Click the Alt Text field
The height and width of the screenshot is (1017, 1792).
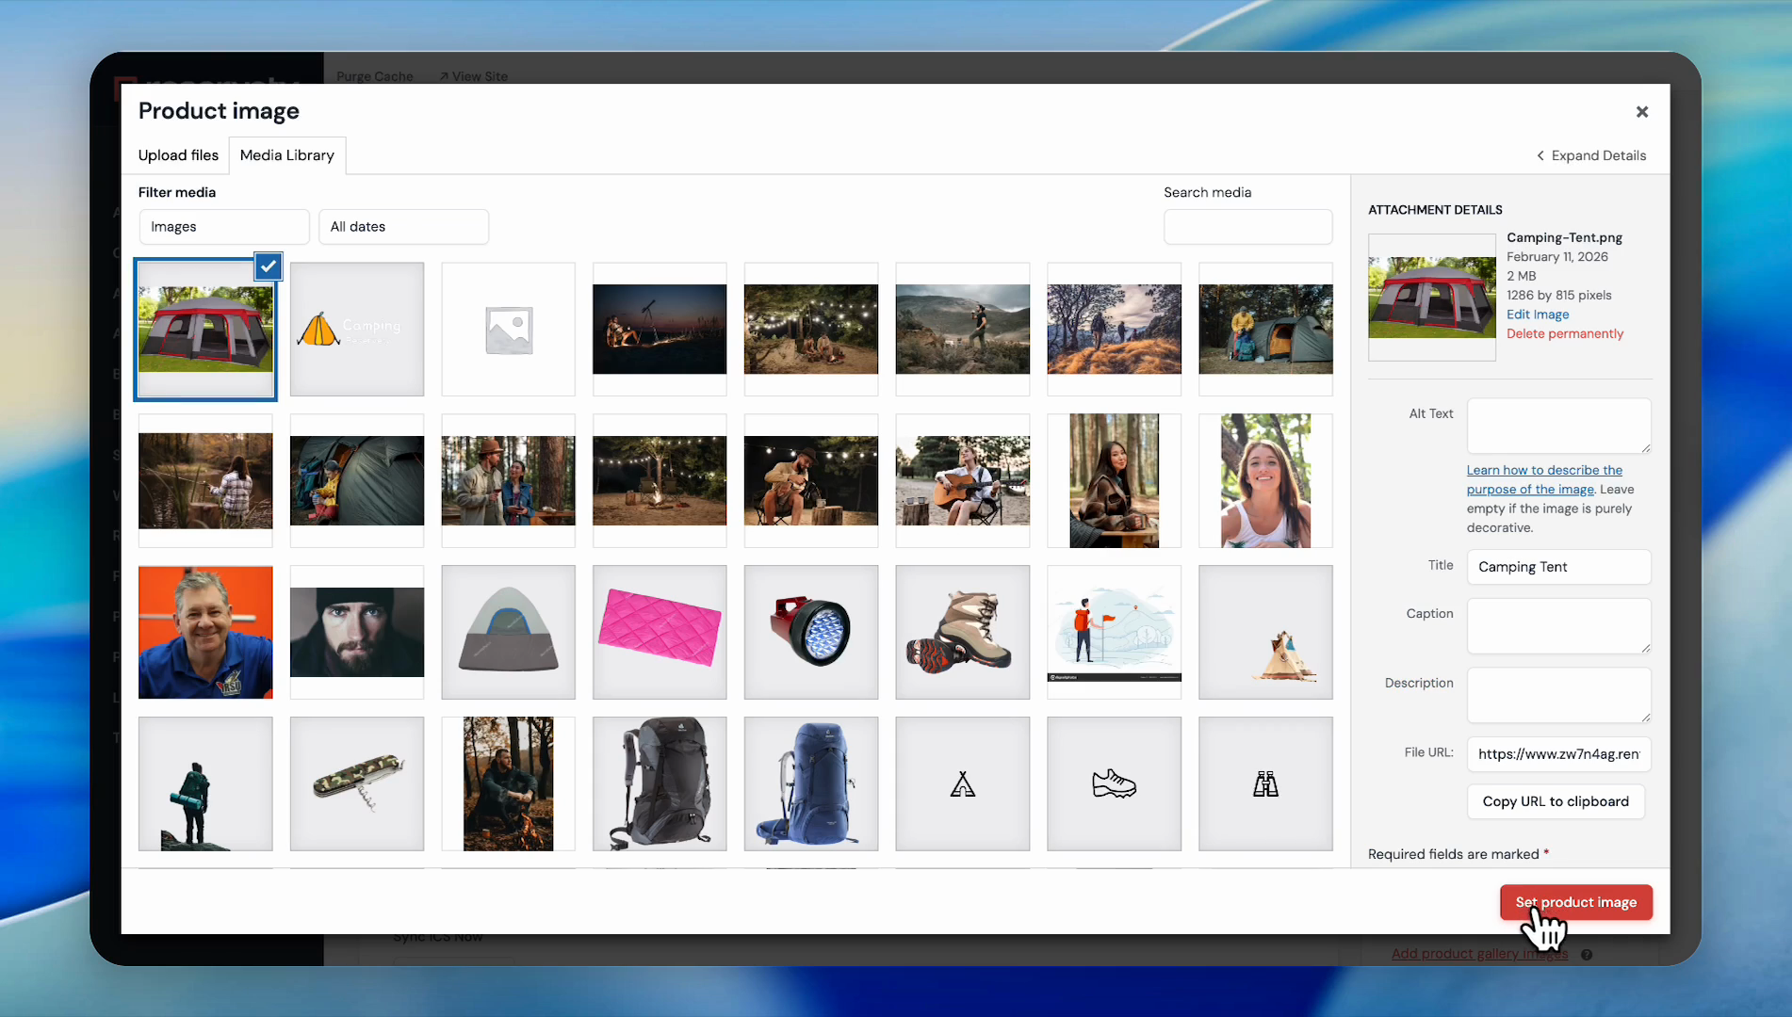[x=1558, y=426]
